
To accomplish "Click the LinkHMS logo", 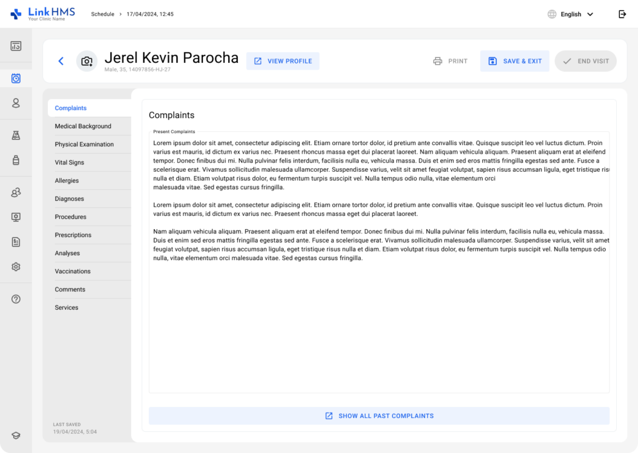I will (x=43, y=14).
